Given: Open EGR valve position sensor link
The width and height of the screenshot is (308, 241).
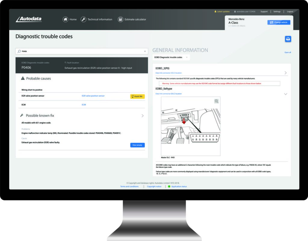Looking at the screenshot, I should click(x=93, y=96).
